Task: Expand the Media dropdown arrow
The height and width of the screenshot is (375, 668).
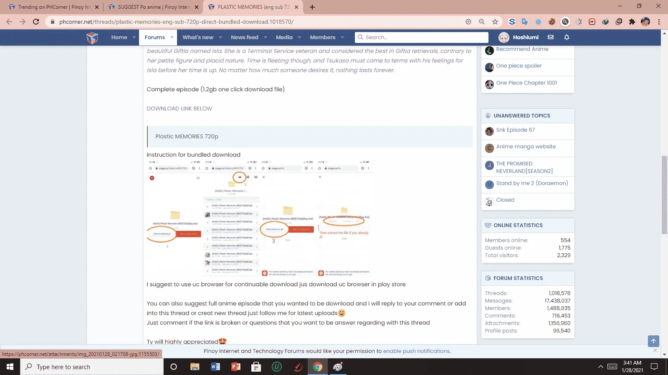Action: coord(299,37)
